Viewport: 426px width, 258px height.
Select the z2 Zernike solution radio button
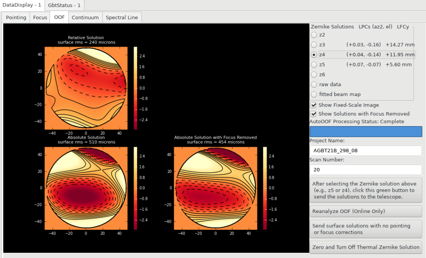pyautogui.click(x=314, y=35)
